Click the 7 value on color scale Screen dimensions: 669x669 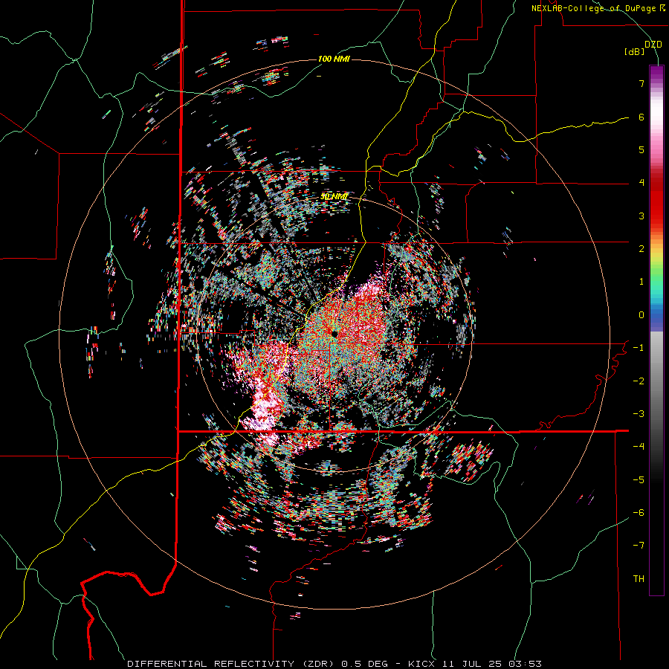coord(641,83)
